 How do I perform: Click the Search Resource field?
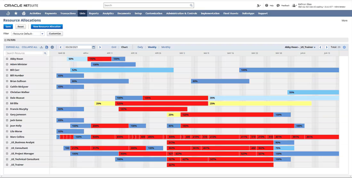click(25, 53)
